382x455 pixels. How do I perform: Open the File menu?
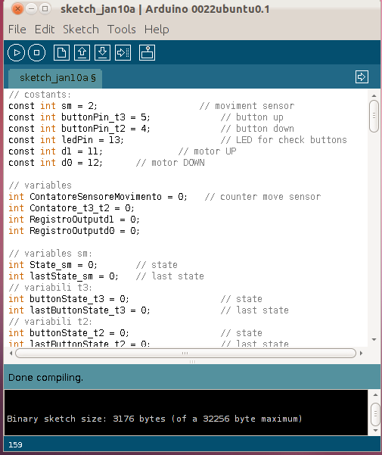tap(17, 30)
